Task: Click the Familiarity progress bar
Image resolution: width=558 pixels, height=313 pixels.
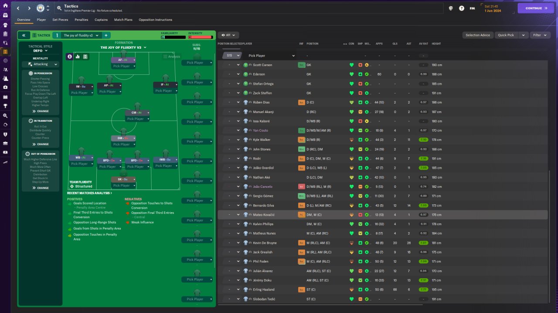Action: point(174,37)
